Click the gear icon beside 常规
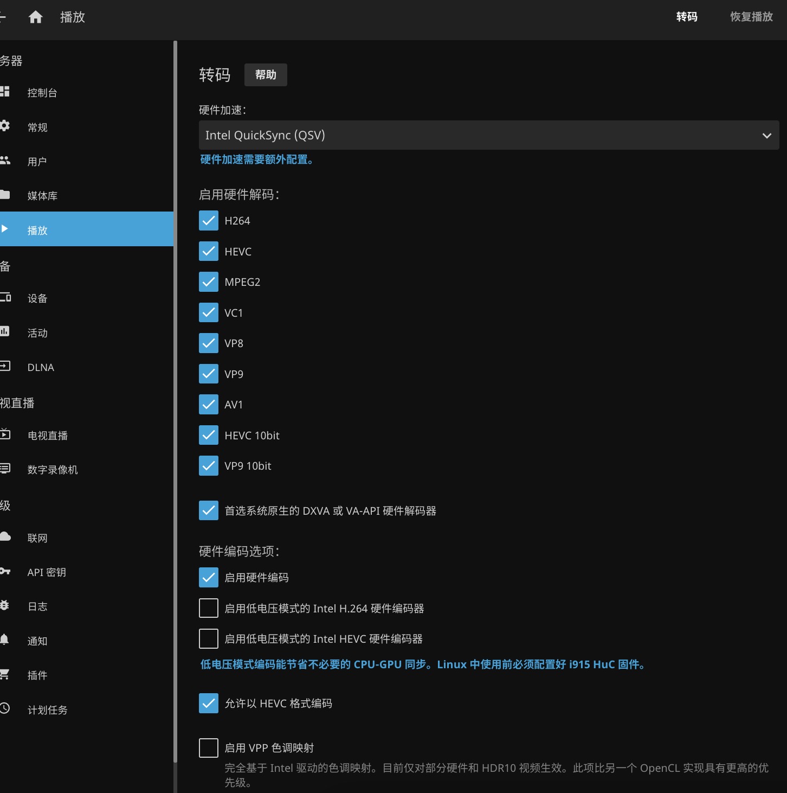Viewport: 787px width, 793px height. [x=5, y=126]
